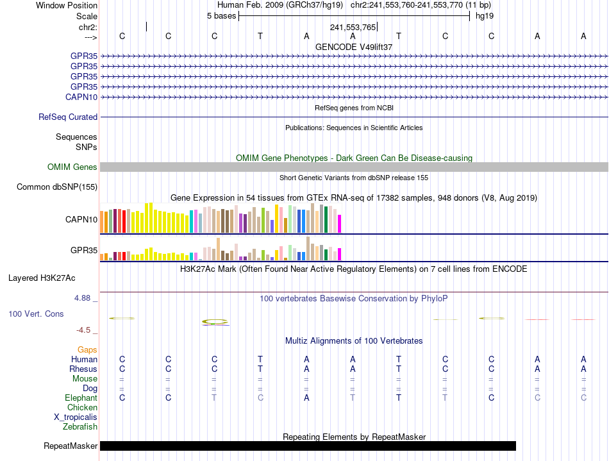Click the Common dbSNP(155) label
This screenshot has width=609, height=461.
pos(56,187)
